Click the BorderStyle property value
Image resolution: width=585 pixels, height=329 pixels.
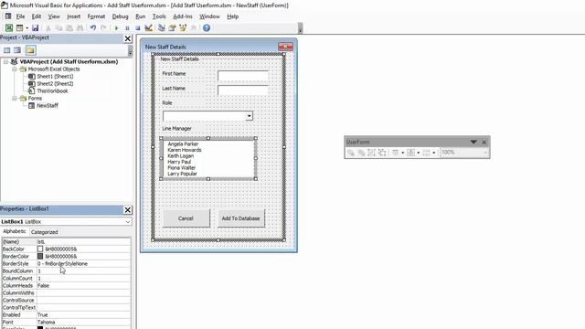click(83, 264)
